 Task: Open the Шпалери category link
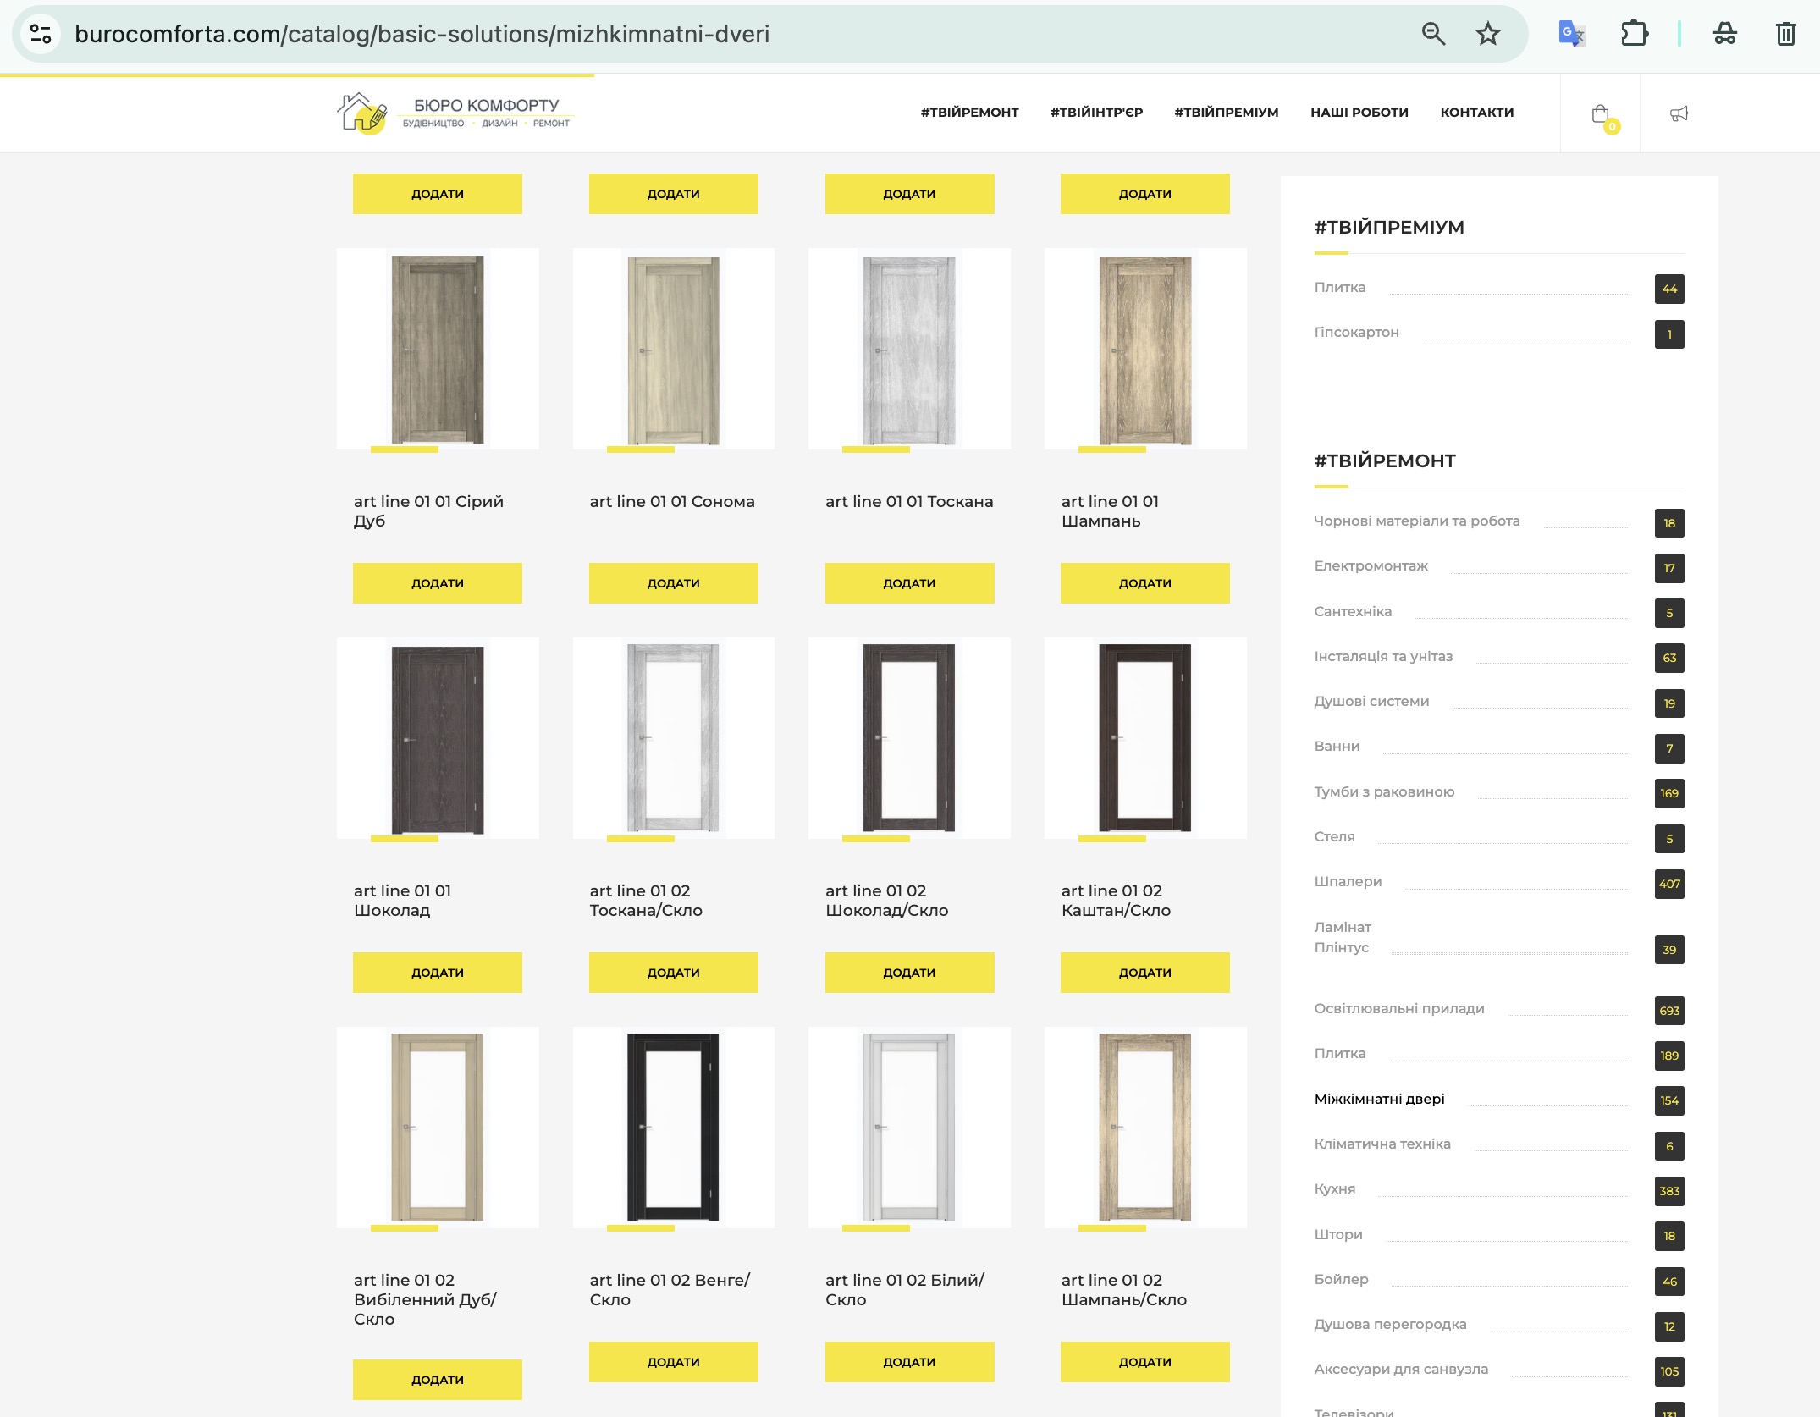tap(1348, 881)
